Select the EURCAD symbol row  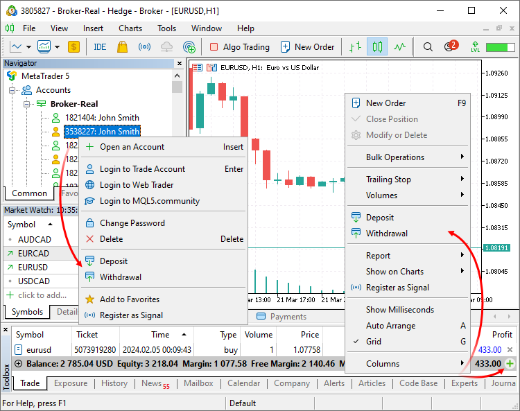(x=41, y=253)
